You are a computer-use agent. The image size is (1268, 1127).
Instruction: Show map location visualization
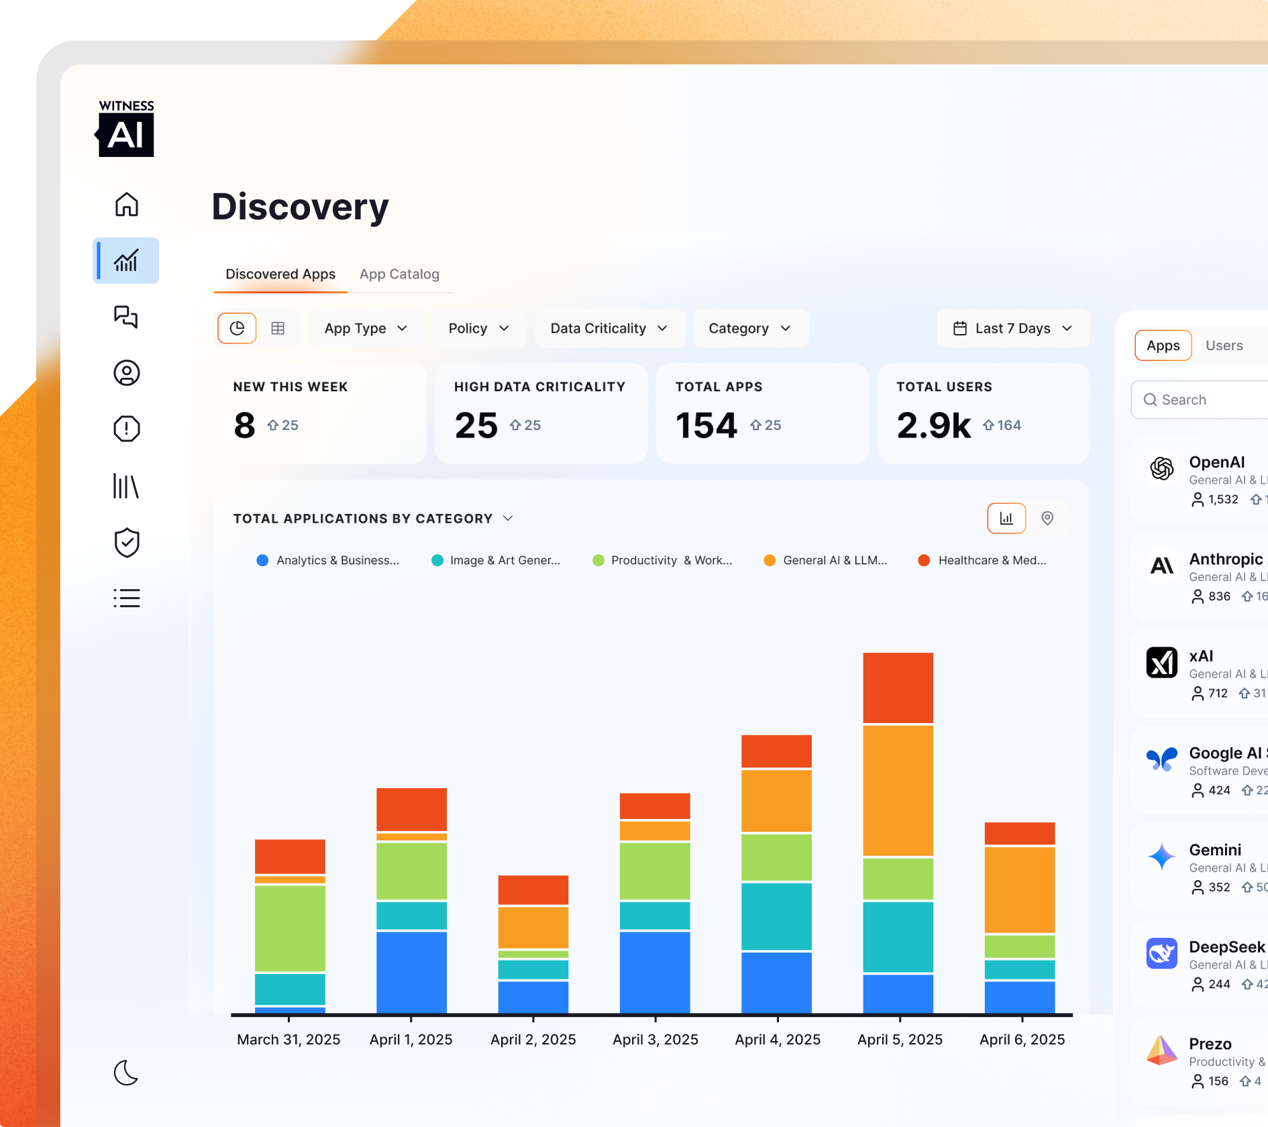tap(1047, 519)
